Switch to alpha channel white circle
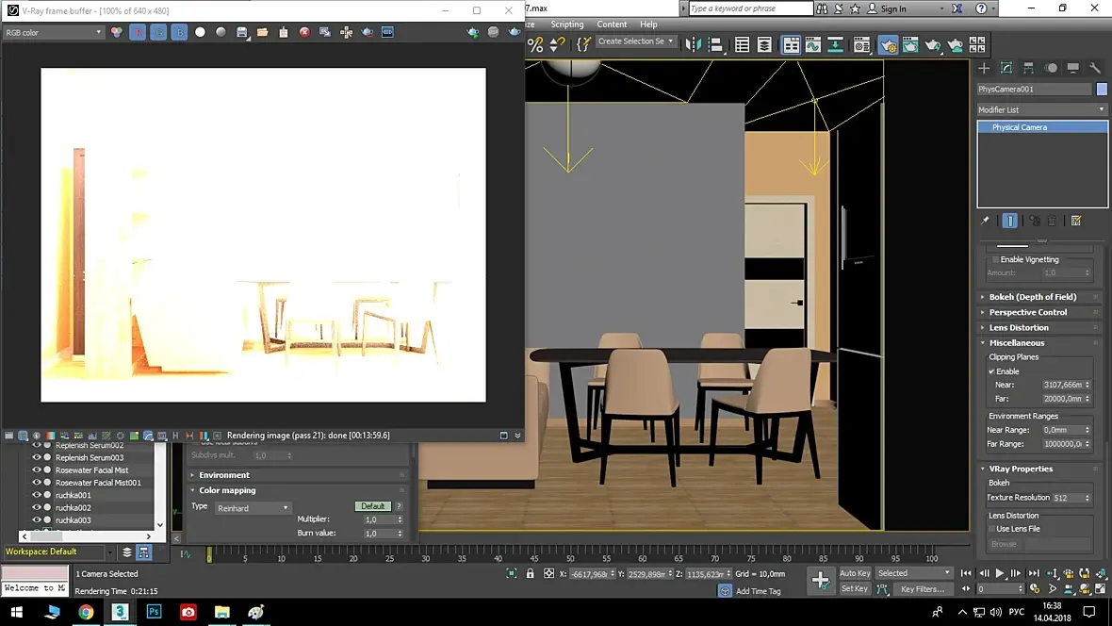This screenshot has height=626, width=1112. coord(200,32)
